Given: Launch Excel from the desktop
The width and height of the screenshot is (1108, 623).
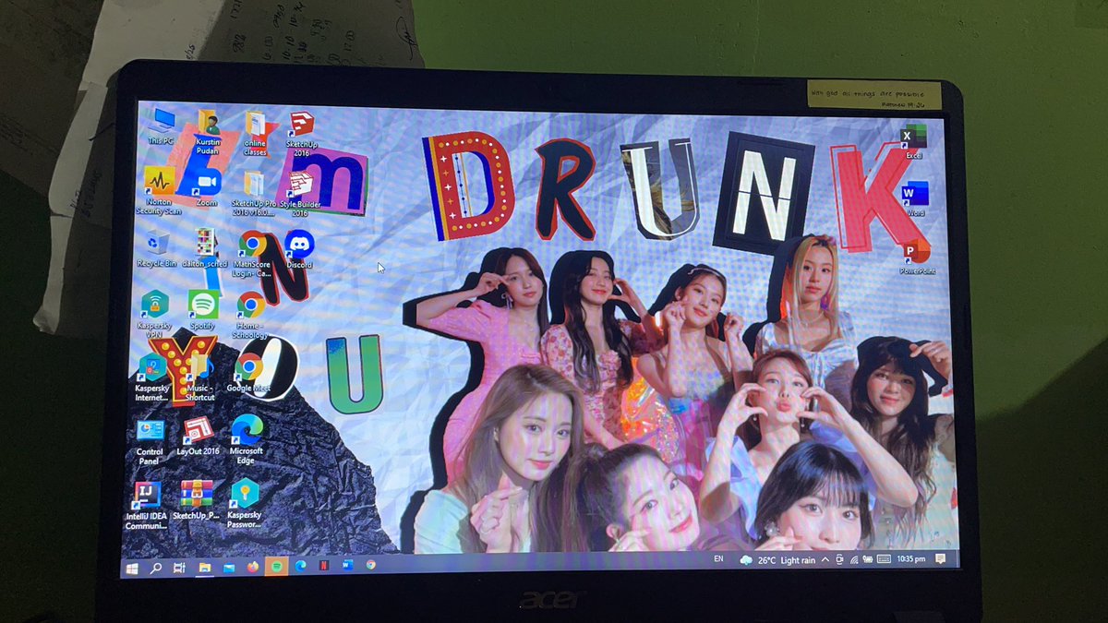Looking at the screenshot, I should pyautogui.click(x=913, y=142).
